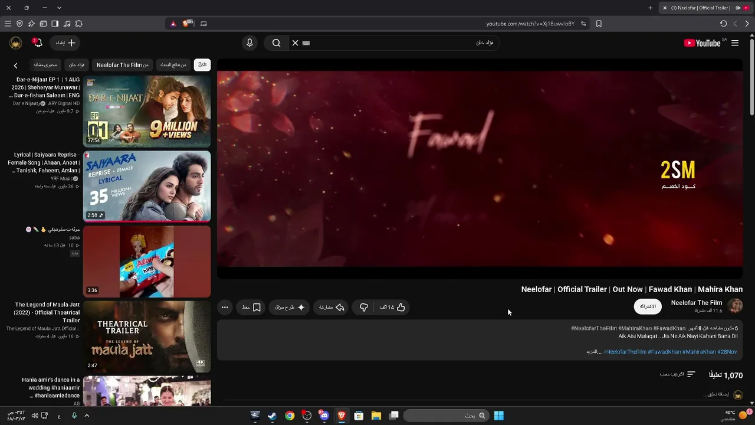Viewport: 755px width, 425px height.
Task: Start a voice search with the microphone
Action: click(x=250, y=43)
